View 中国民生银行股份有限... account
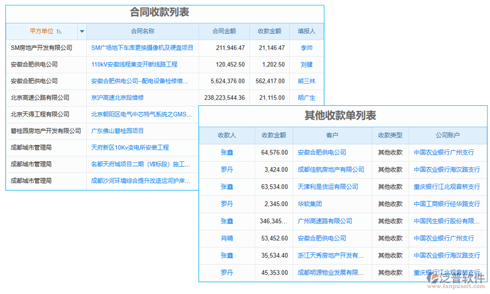The width and height of the screenshot is (490, 294). click(446, 221)
